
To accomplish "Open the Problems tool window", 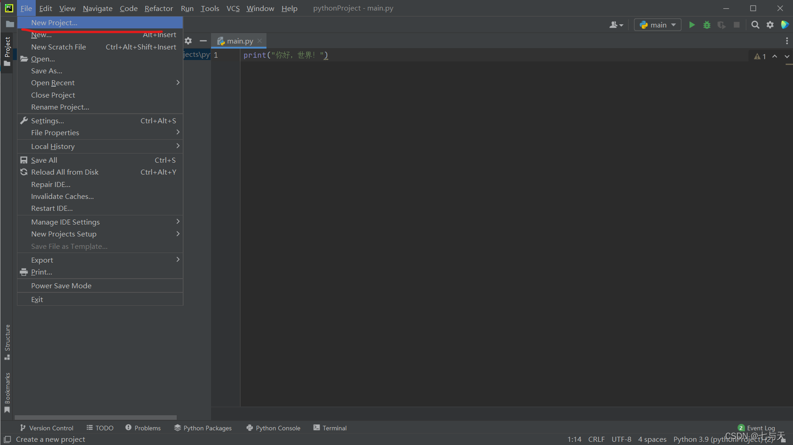I will (x=143, y=428).
